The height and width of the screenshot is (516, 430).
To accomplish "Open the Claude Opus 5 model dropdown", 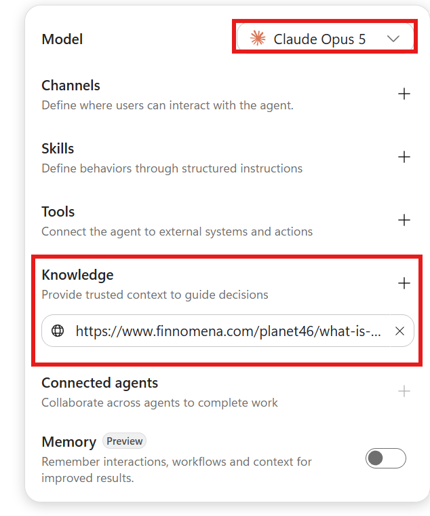I will click(x=325, y=39).
